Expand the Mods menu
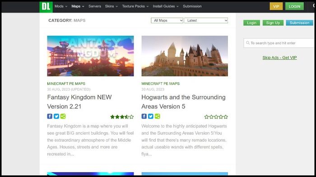 pos(61,6)
